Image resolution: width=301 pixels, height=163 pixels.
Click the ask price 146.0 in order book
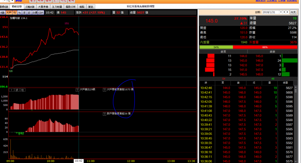[259, 61]
